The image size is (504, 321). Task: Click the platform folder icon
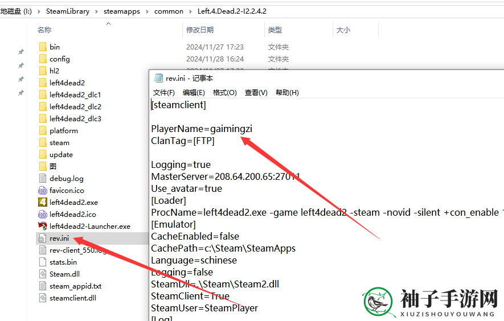click(43, 131)
